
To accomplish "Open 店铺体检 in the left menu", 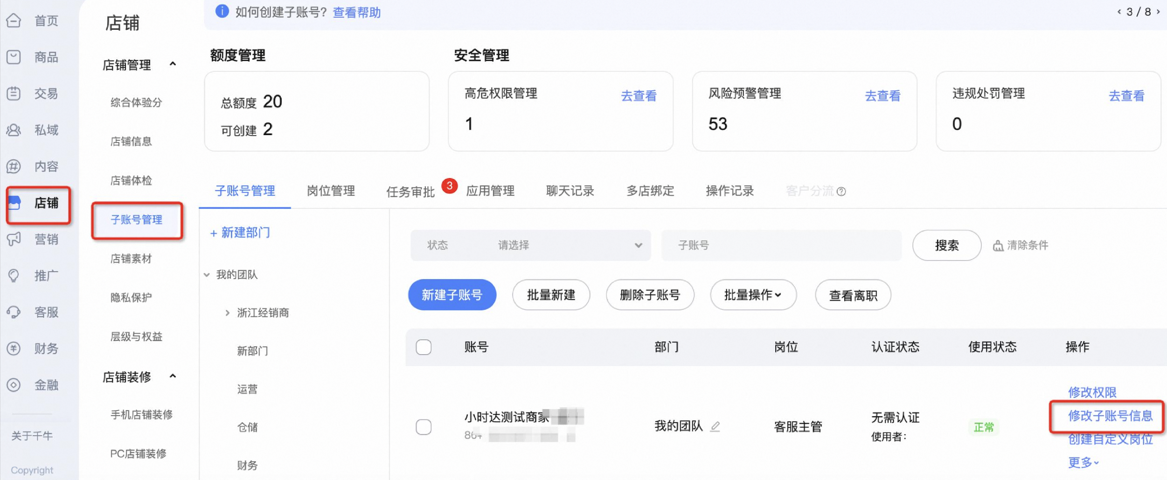I will (131, 181).
